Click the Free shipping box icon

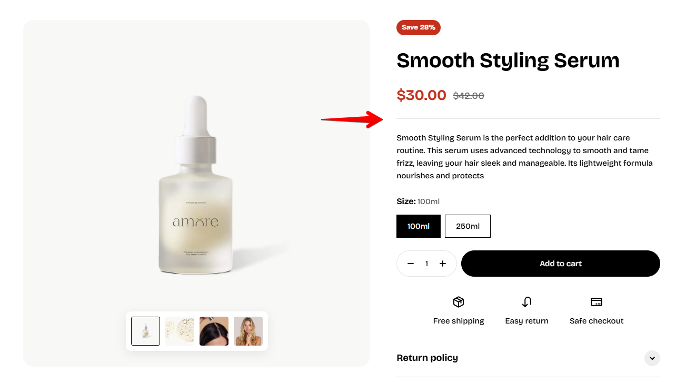tap(459, 302)
